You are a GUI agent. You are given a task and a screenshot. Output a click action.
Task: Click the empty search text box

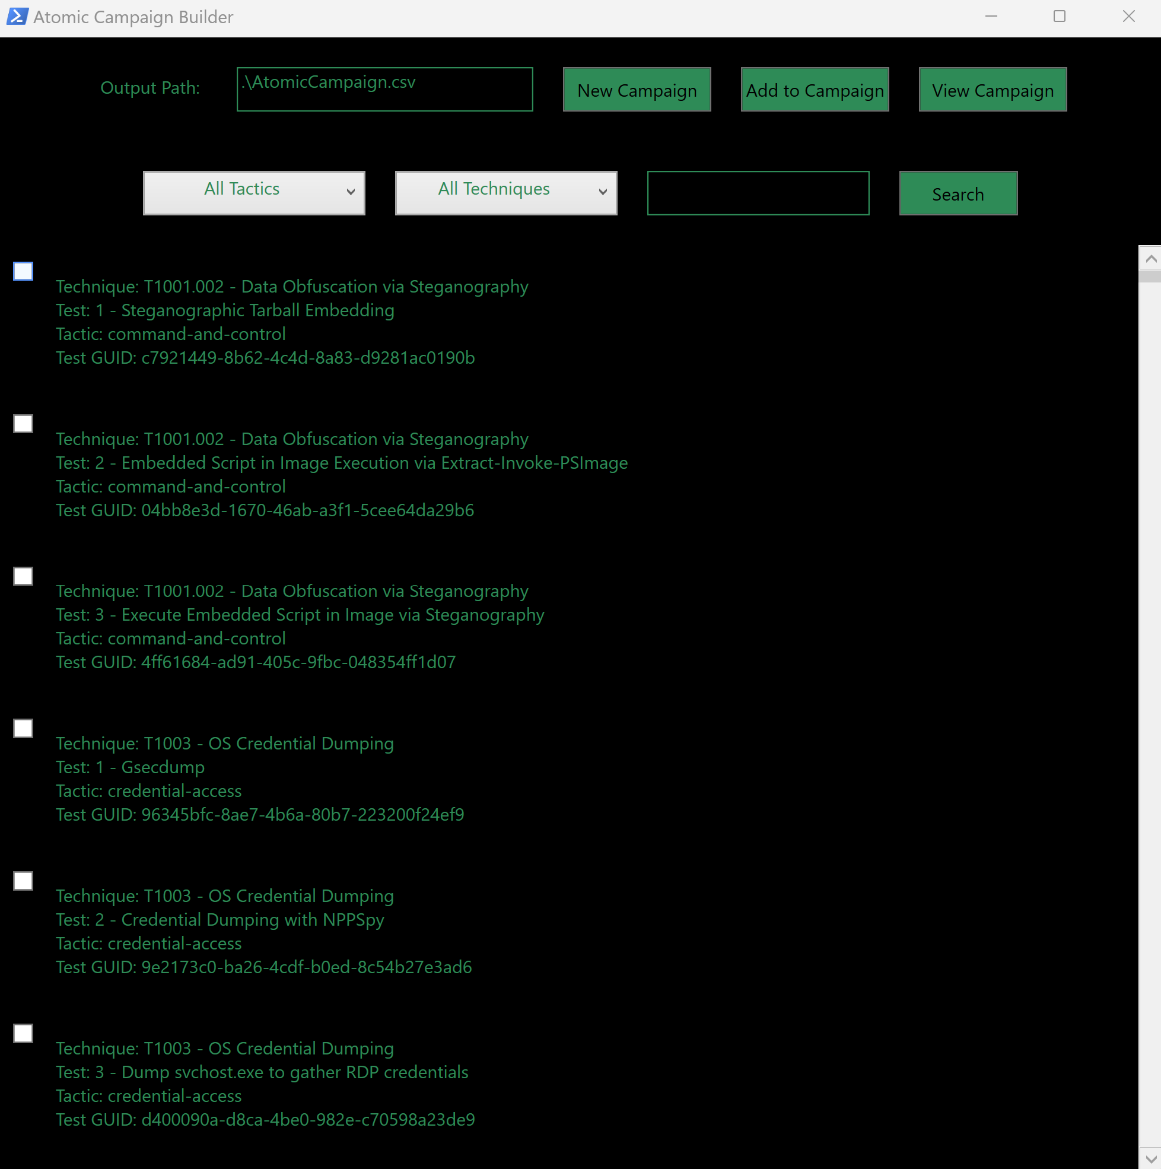click(758, 193)
